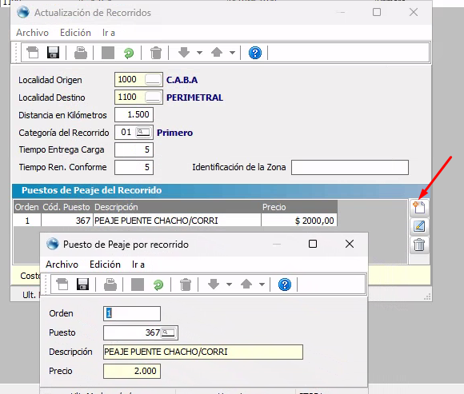
Task: Open the Edición menu of Actualización de Recorridos
Action: pos(75,33)
